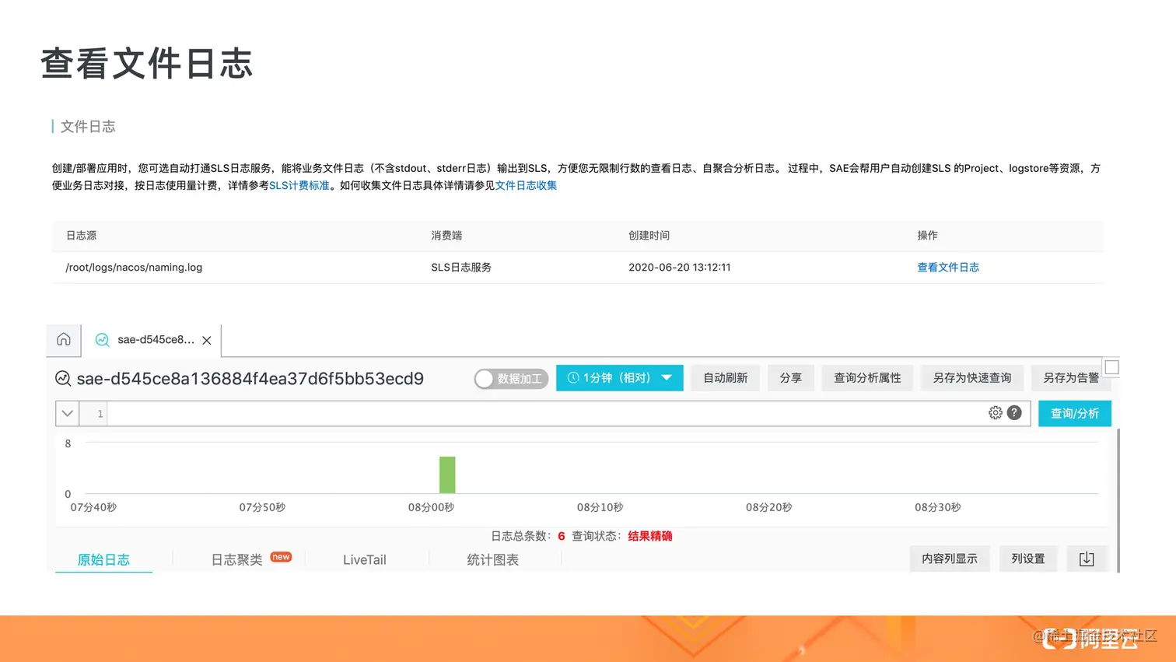Click the download icon next to 列设置
Image resolution: width=1176 pixels, height=662 pixels.
pyautogui.click(x=1086, y=558)
